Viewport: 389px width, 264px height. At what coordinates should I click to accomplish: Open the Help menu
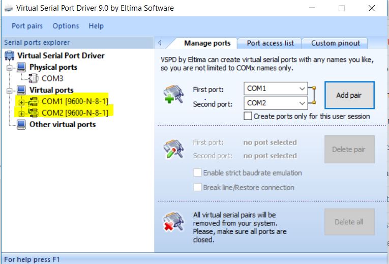pyautogui.click(x=96, y=26)
